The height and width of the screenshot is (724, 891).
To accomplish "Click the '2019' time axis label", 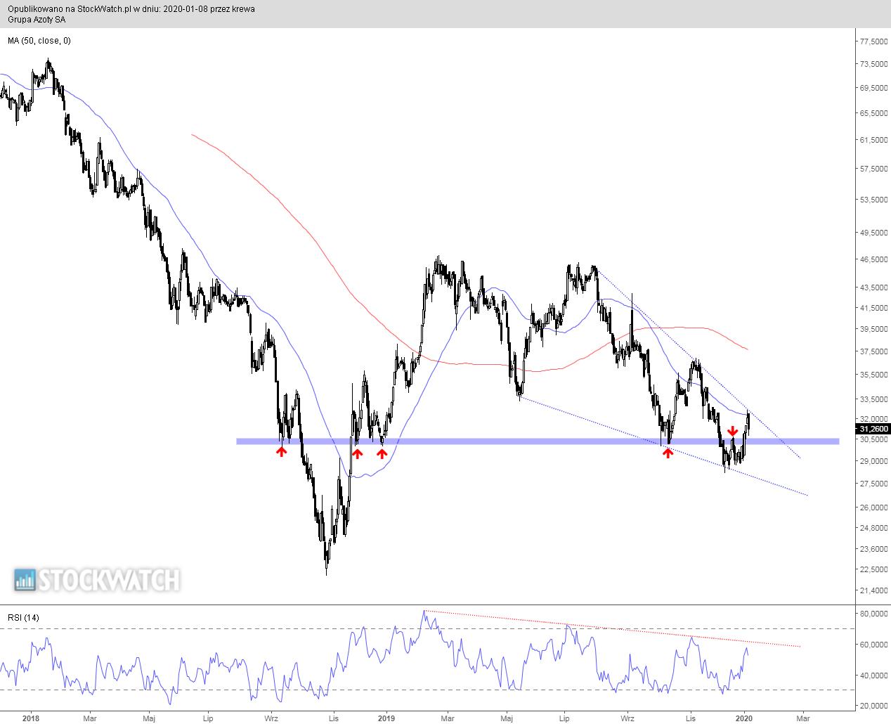I will point(387,718).
